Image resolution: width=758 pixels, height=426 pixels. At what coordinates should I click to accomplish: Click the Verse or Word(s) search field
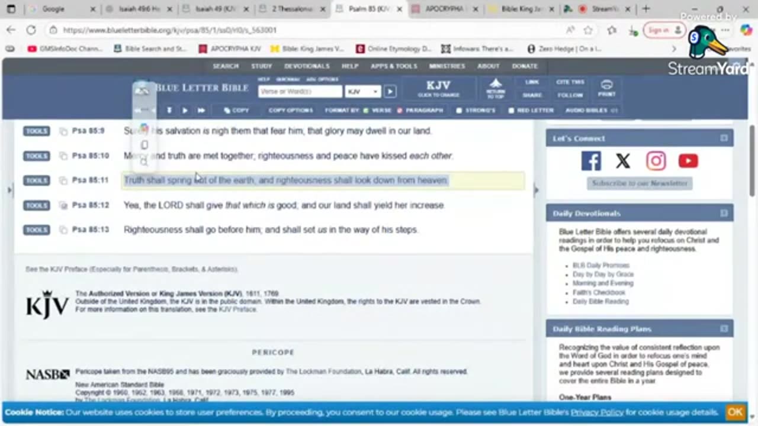pyautogui.click(x=300, y=92)
